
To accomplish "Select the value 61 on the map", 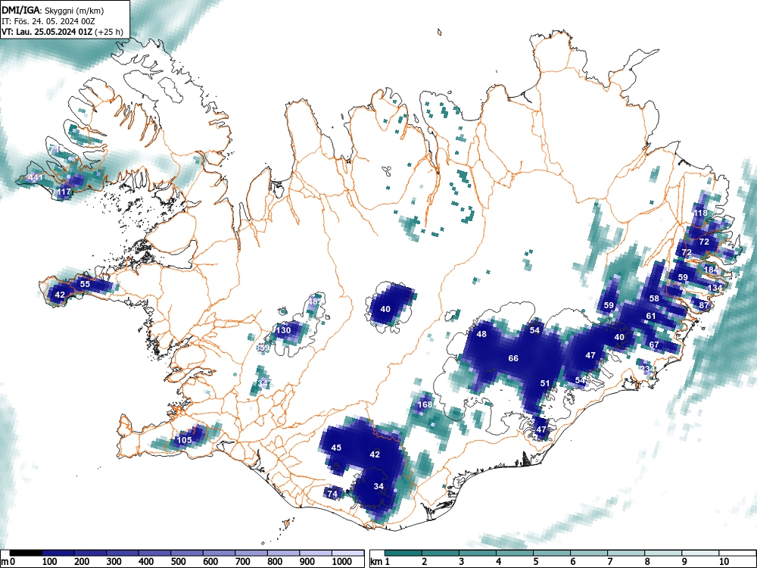I will (651, 317).
